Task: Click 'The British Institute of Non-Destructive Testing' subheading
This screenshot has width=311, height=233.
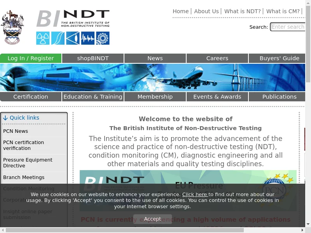Action: (186, 128)
